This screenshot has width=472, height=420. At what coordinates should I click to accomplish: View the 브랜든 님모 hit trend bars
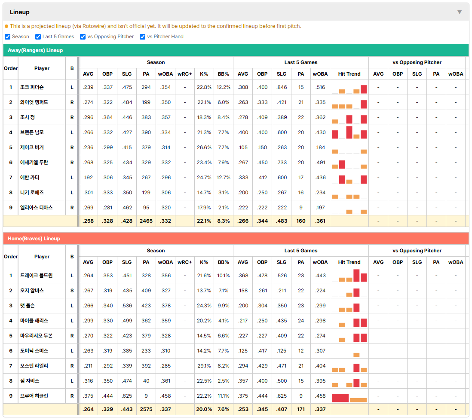[x=349, y=132]
